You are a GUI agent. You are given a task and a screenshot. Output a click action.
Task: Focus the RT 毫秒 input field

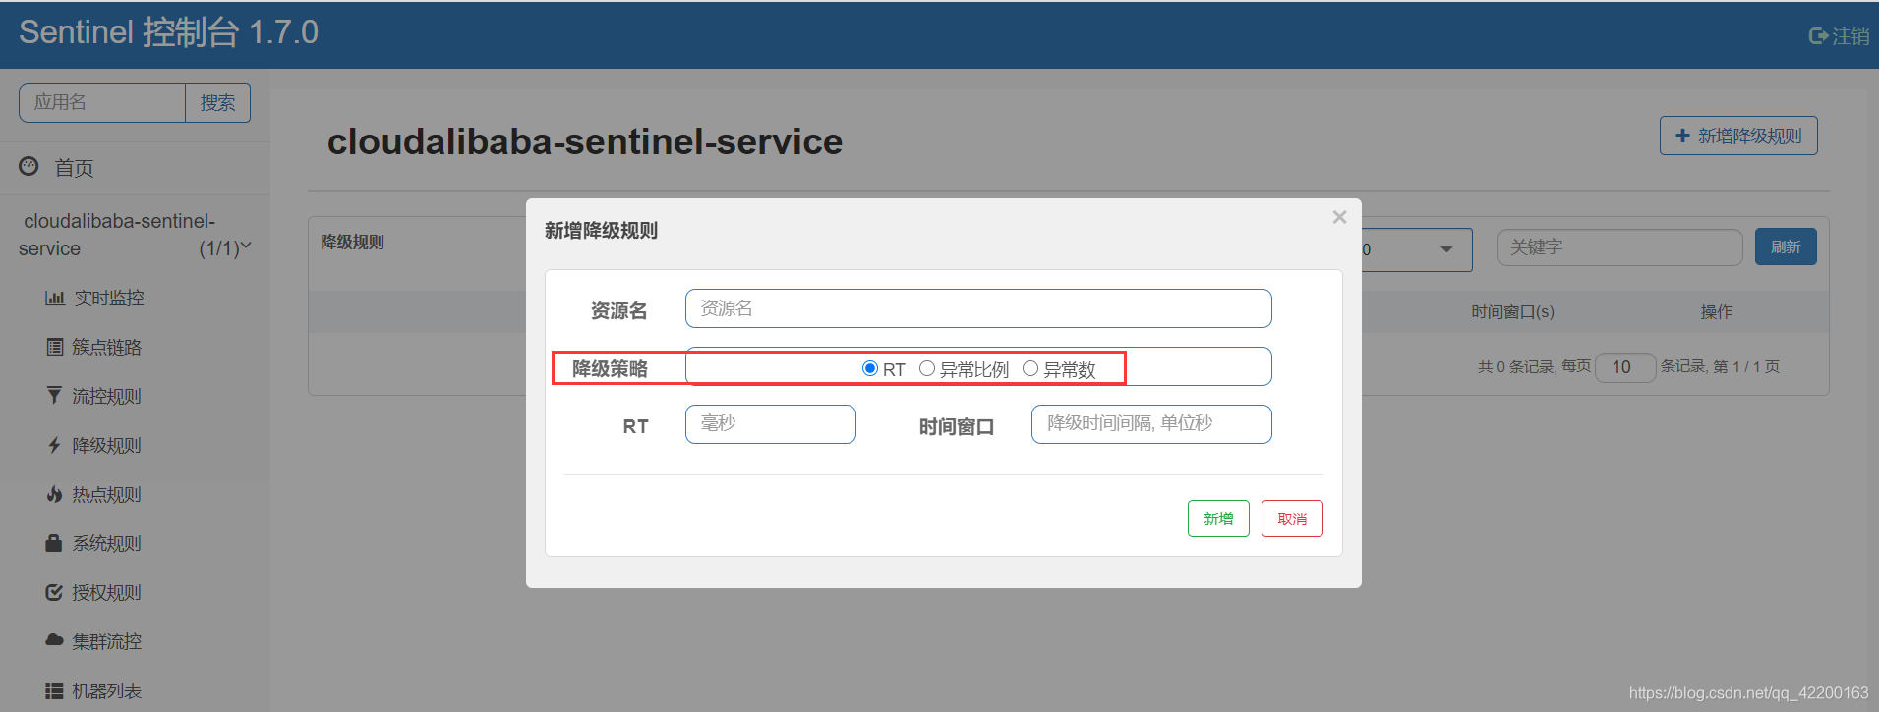[771, 424]
